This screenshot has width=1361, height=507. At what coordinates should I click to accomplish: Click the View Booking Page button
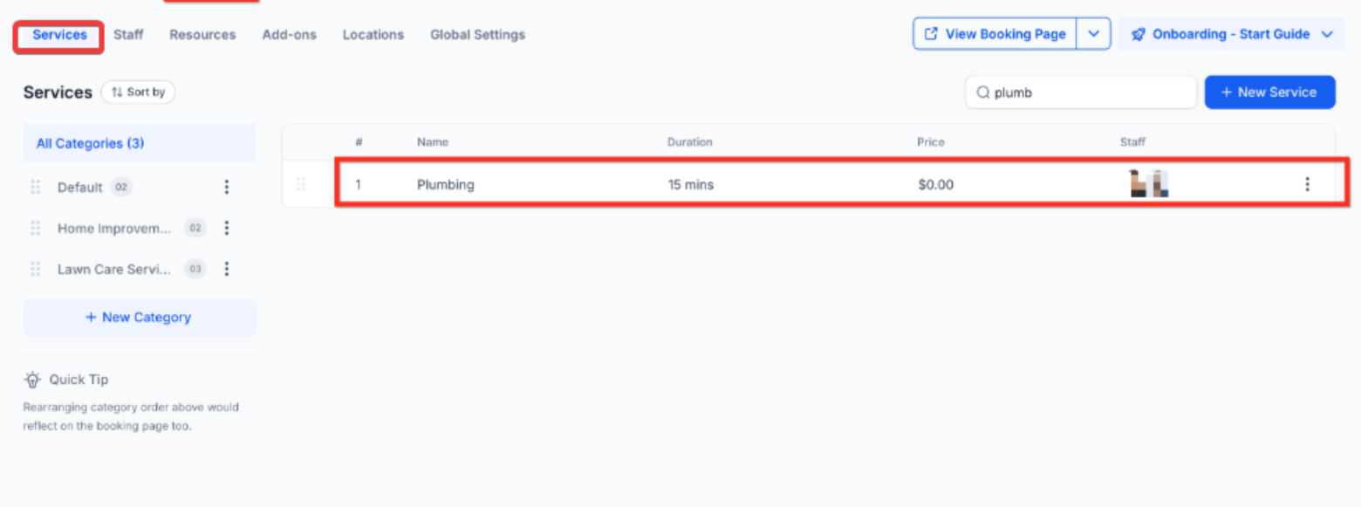(x=995, y=34)
